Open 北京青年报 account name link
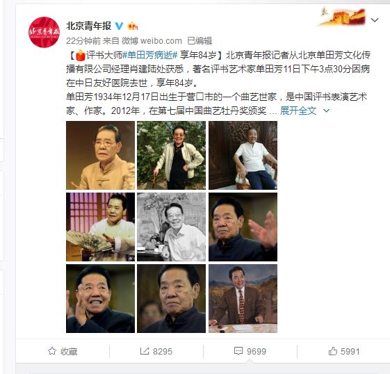390x374 pixels. 88,26
